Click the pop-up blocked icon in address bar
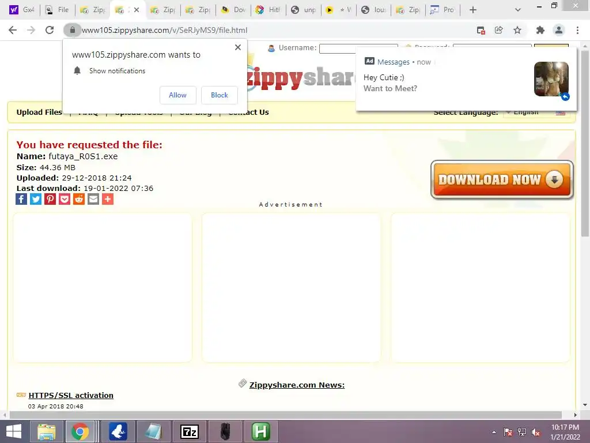 point(481,31)
